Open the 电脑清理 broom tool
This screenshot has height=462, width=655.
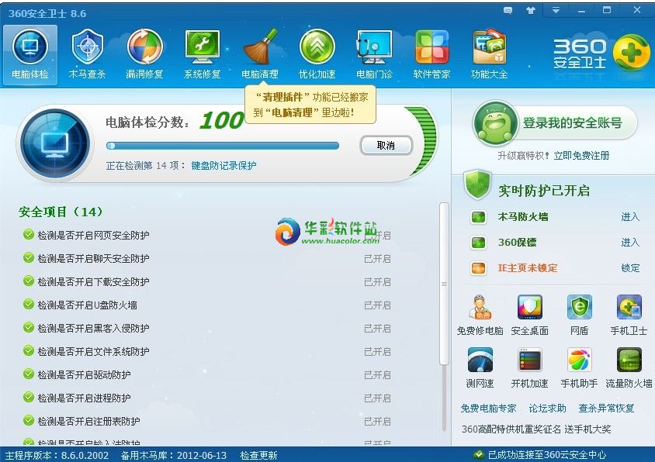point(260,55)
